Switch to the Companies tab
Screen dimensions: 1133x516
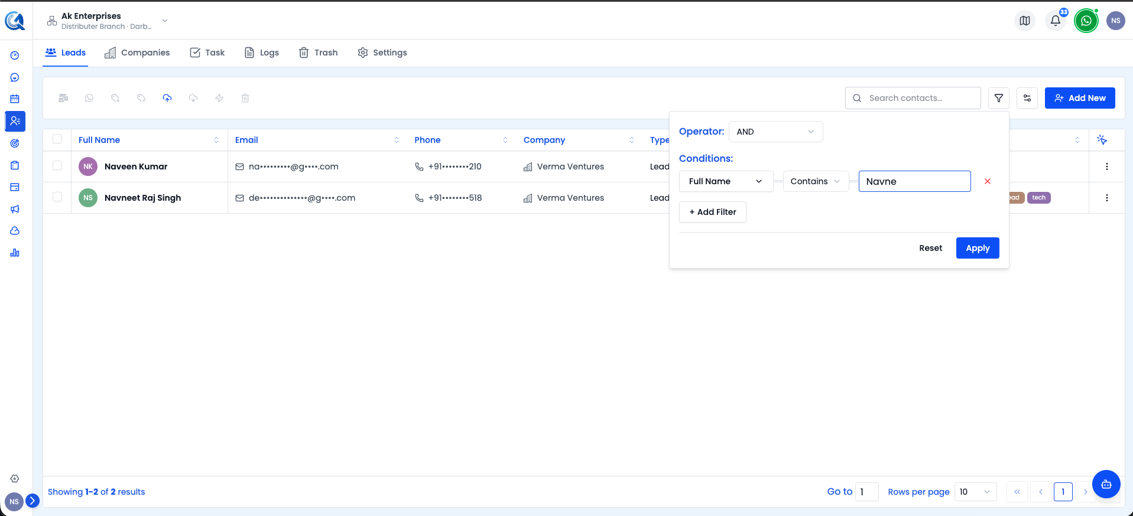click(x=137, y=53)
